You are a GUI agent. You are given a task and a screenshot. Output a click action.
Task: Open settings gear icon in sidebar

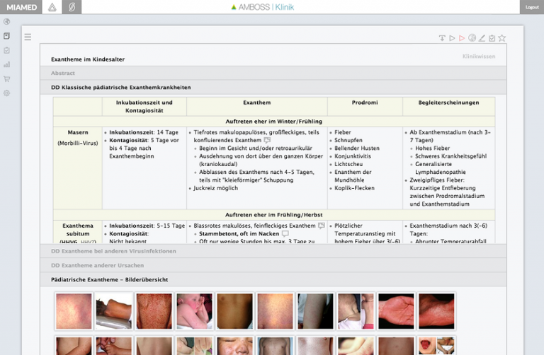7,93
